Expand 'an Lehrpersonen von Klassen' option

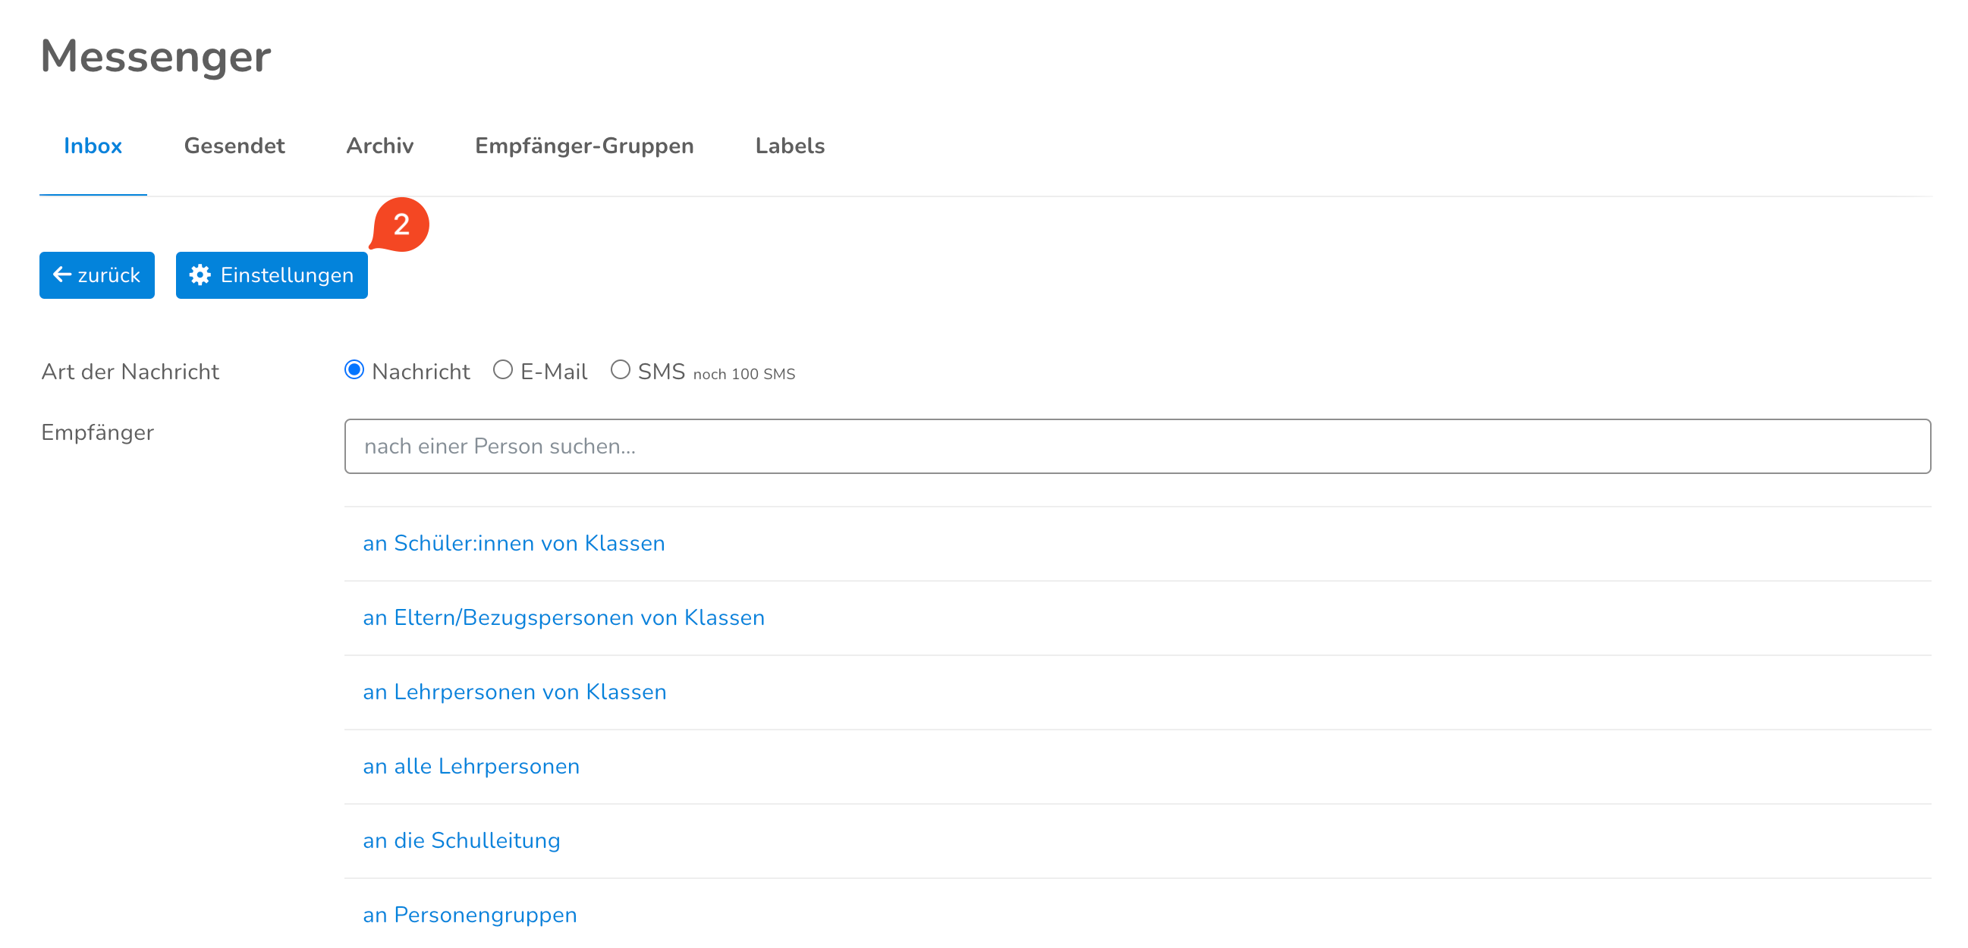pyautogui.click(x=514, y=692)
